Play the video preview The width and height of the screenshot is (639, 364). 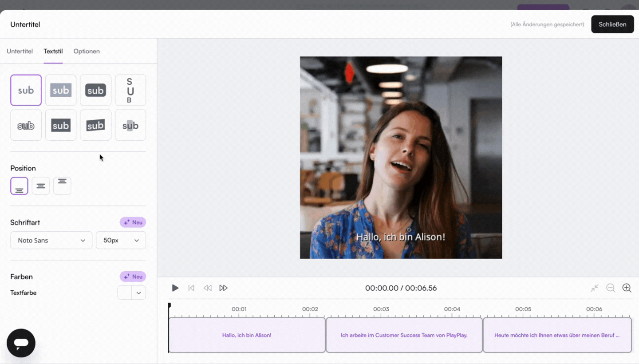pyautogui.click(x=175, y=288)
